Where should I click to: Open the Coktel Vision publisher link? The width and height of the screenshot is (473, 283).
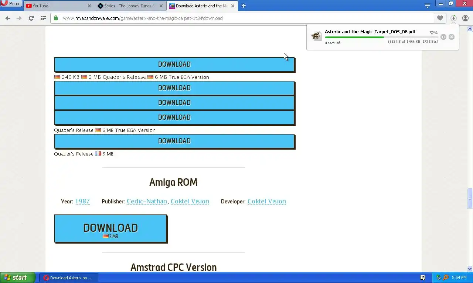click(x=190, y=201)
